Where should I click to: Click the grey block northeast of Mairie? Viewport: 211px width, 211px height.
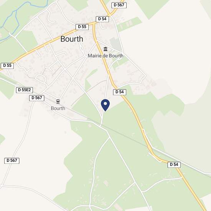tap(115, 45)
